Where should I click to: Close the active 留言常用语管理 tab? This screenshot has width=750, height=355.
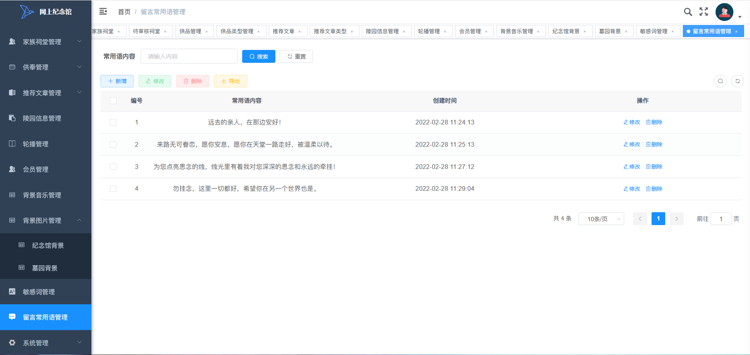tap(736, 32)
